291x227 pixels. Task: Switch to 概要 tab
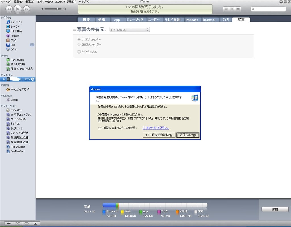point(86,20)
